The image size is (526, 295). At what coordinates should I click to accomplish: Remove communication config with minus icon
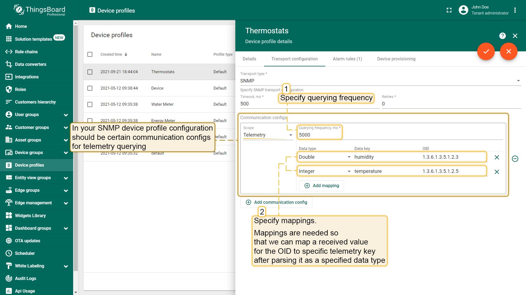[515, 159]
